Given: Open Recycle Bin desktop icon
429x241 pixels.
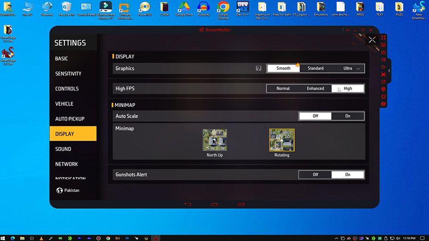Looking at the screenshot, I should (x=67, y=9).
